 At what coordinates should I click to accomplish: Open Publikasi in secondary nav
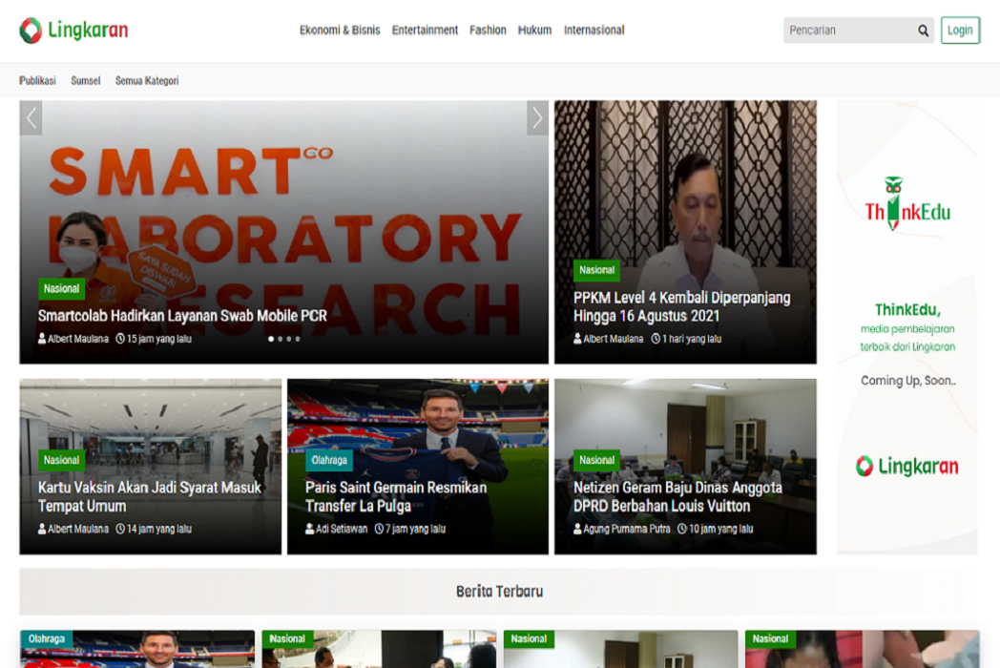37,80
